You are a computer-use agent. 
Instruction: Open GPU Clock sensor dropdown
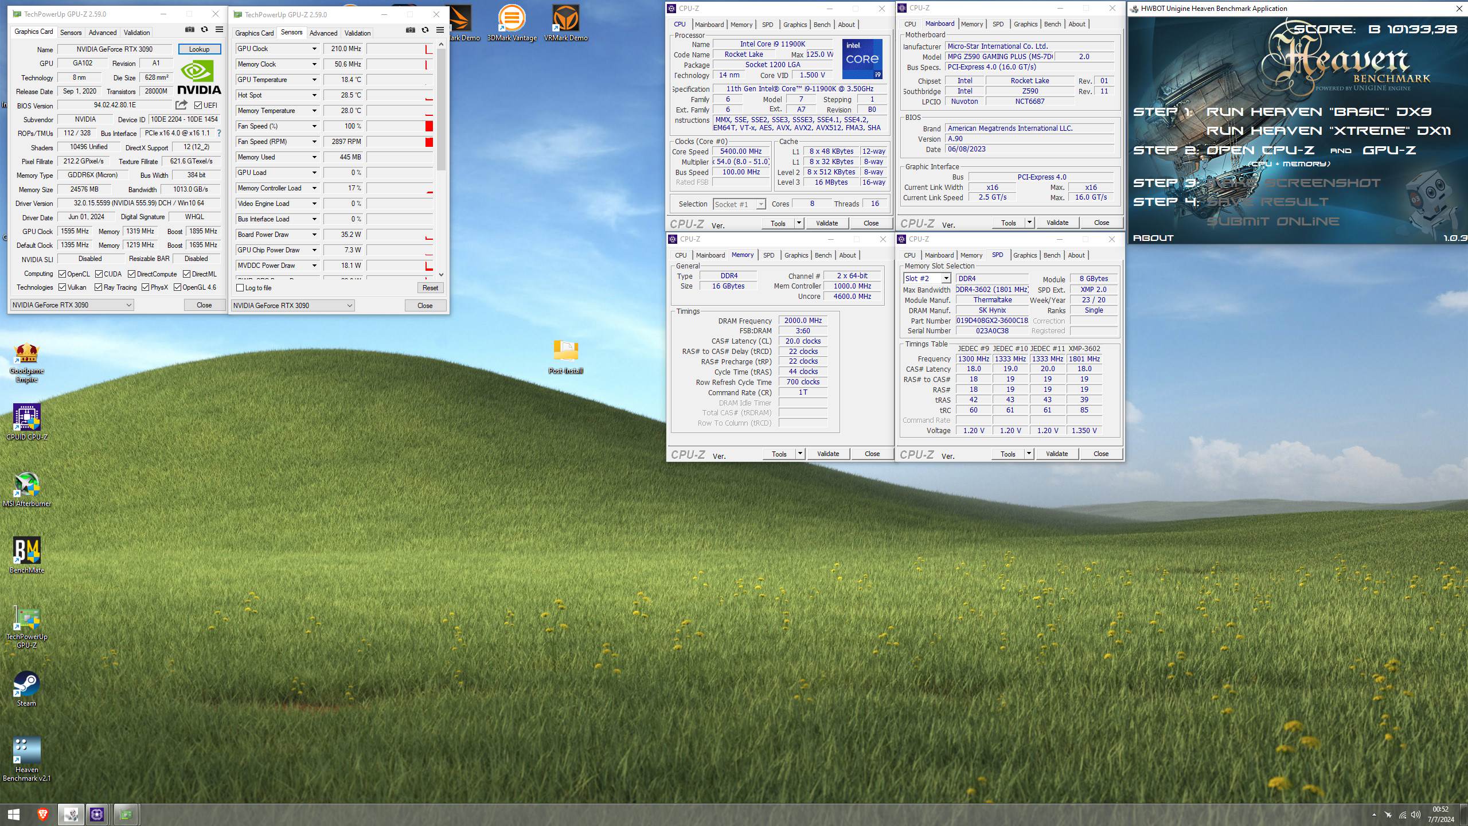314,49
